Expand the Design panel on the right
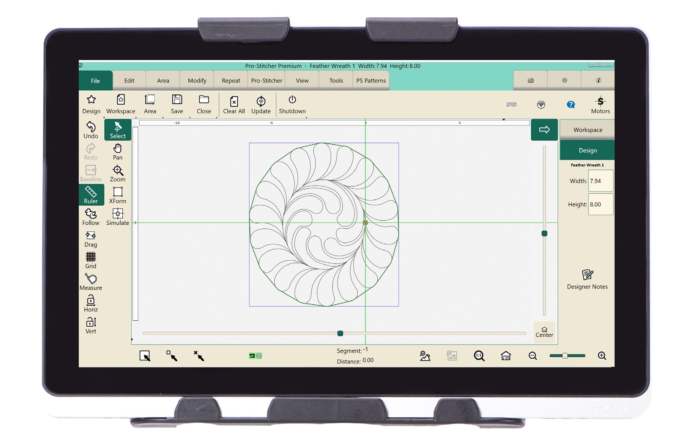Viewport: 689px width, 442px height. click(x=587, y=150)
